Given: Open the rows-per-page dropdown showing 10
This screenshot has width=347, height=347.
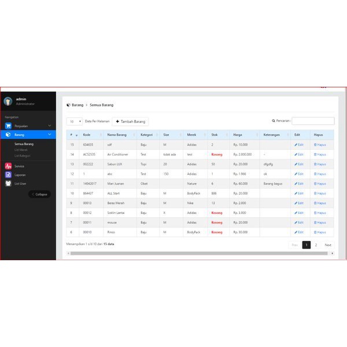Looking at the screenshot, I should point(75,121).
